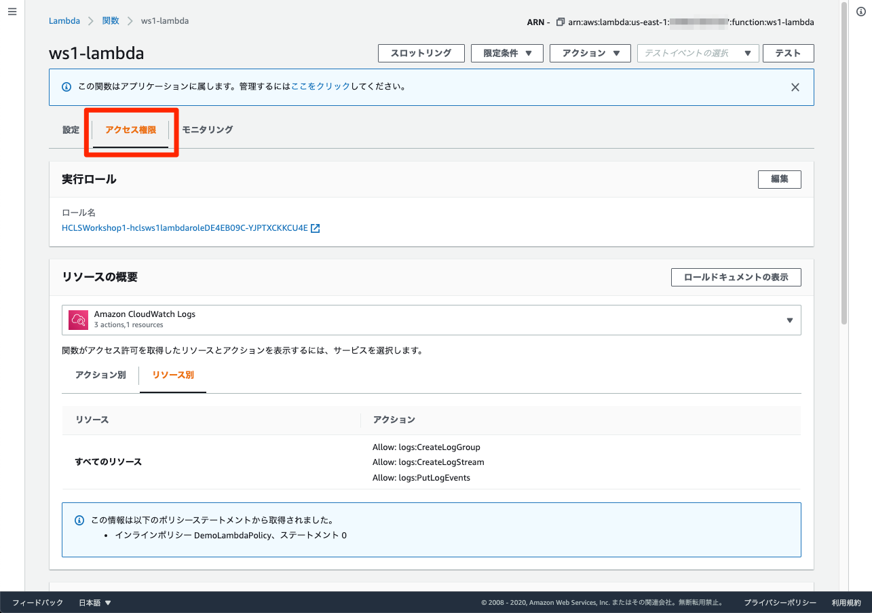Click info icon in policy statement box
Screen dimensions: 872x613
[x=79, y=521]
